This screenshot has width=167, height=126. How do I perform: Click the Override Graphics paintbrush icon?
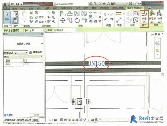105,19
